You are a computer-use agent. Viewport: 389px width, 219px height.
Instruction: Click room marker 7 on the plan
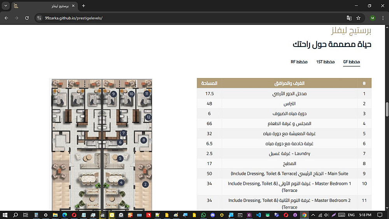[124, 133]
